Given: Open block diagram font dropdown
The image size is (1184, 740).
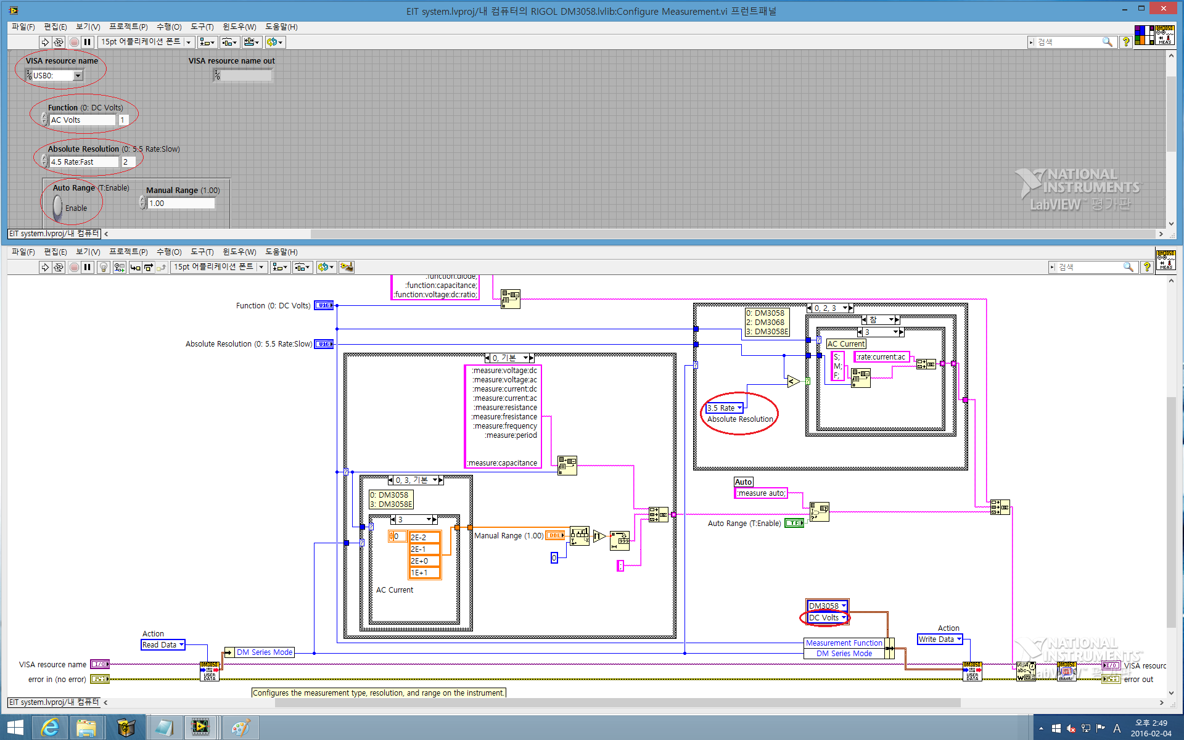Looking at the screenshot, I should 220,267.
